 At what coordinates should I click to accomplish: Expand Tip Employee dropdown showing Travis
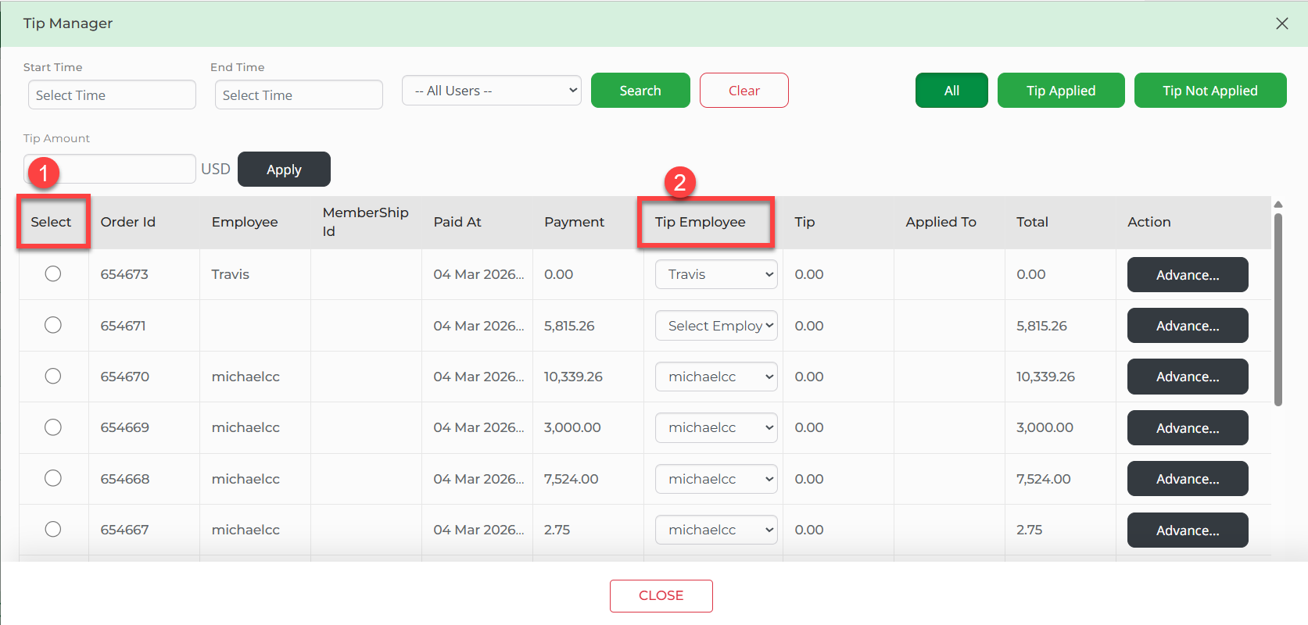click(715, 274)
